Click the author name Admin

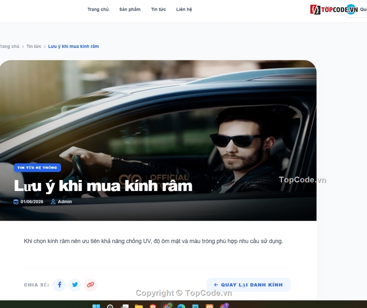(x=65, y=202)
